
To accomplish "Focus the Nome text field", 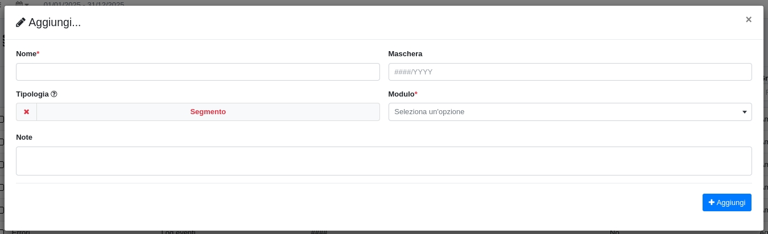I will (197, 72).
